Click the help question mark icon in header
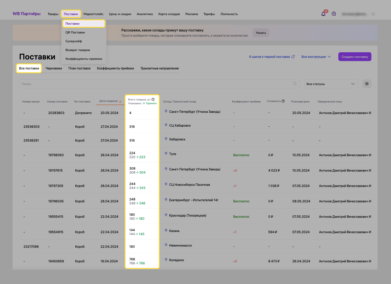Image resolution: width=391 pixels, height=284 pixels. [334, 14]
